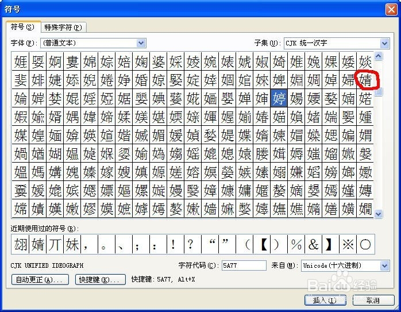
Task: Select the character 婆 in the grid
Action: point(159,61)
